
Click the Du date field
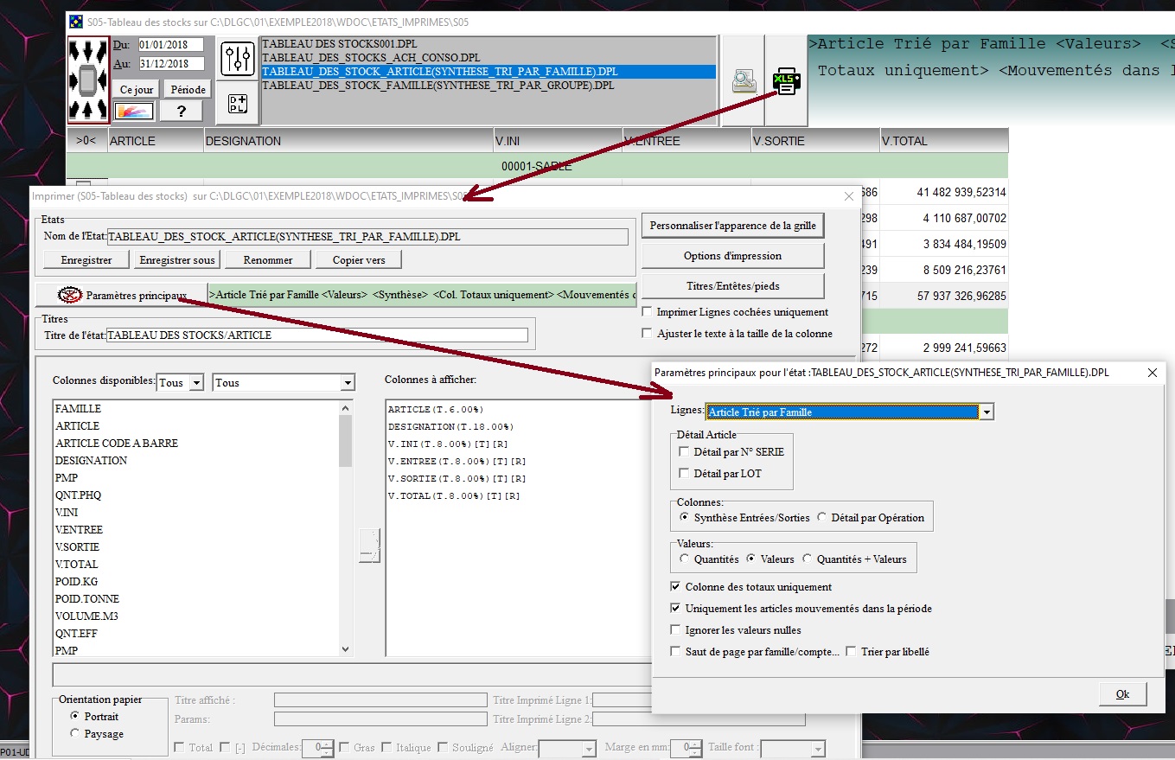click(169, 44)
